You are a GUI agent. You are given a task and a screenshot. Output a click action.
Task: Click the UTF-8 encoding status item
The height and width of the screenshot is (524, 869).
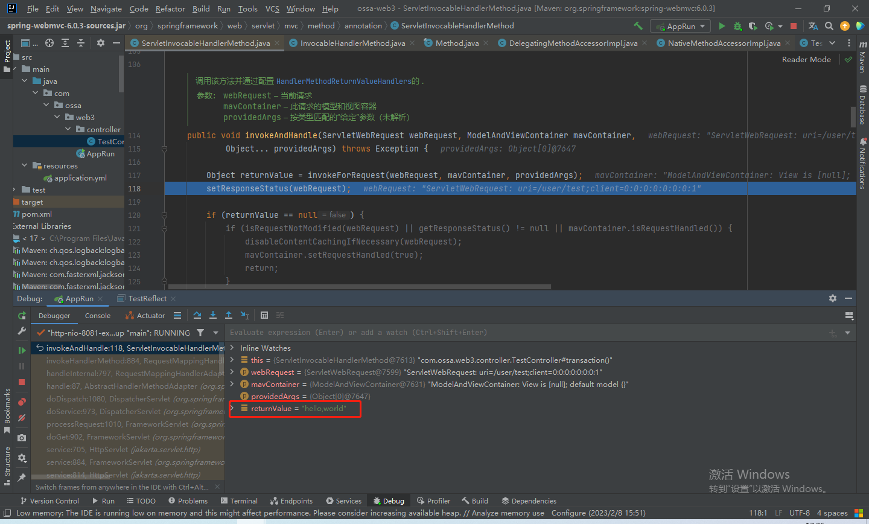(x=799, y=513)
